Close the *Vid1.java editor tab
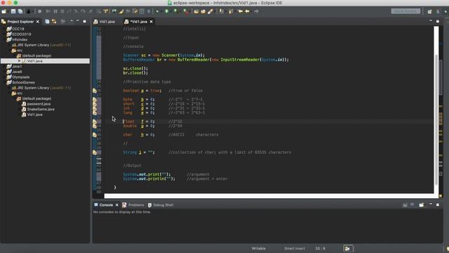 click(152, 22)
